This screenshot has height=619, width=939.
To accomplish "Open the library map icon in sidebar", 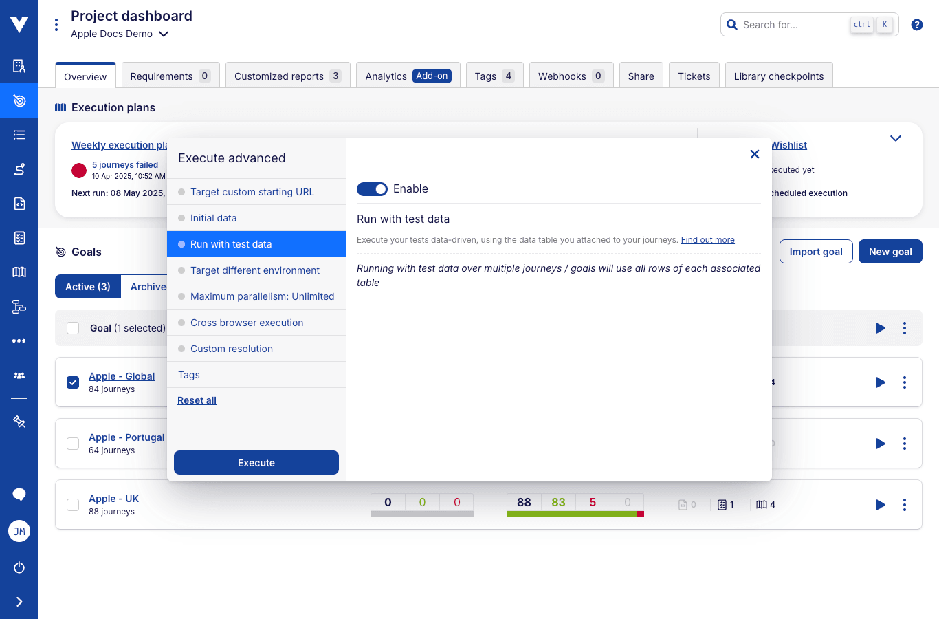I will 19,272.
